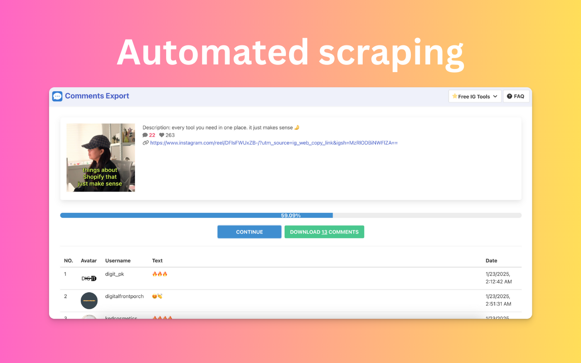Screen dimensions: 581x363
Task: Click the 59.09% progress bar
Action: tap(291, 215)
